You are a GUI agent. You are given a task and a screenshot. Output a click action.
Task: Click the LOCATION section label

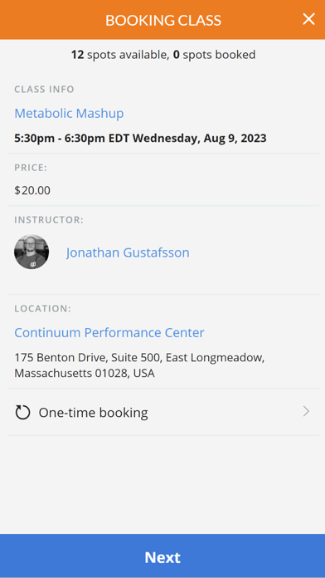pyautogui.click(x=42, y=309)
